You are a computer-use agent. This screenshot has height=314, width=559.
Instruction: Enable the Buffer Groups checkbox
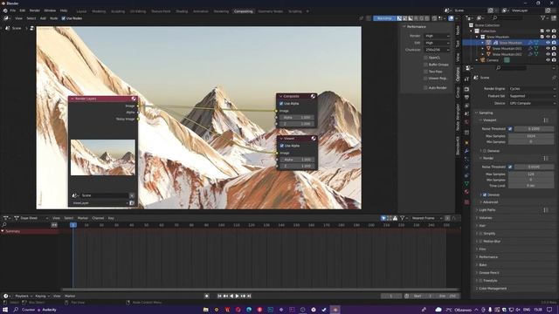(x=425, y=65)
